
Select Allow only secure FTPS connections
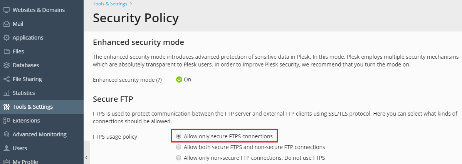178,136
